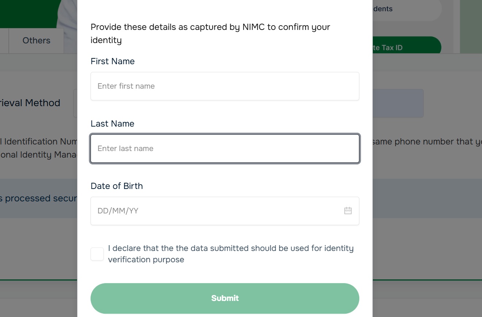Image resolution: width=482 pixels, height=317 pixels.
Task: Click the Last Name label
Action: tap(112, 124)
